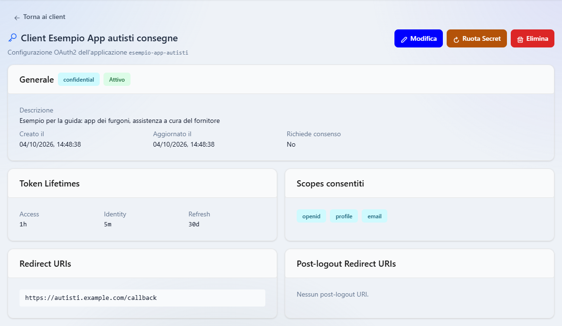Click the Attivo status badge
Viewport: 562px width, 326px height.
pyautogui.click(x=117, y=80)
